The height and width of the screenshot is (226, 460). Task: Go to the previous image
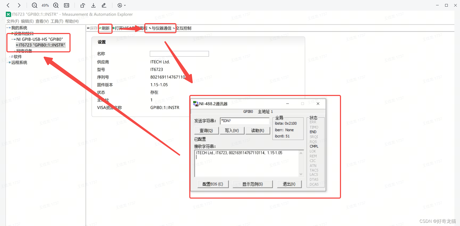[x=8, y=5]
